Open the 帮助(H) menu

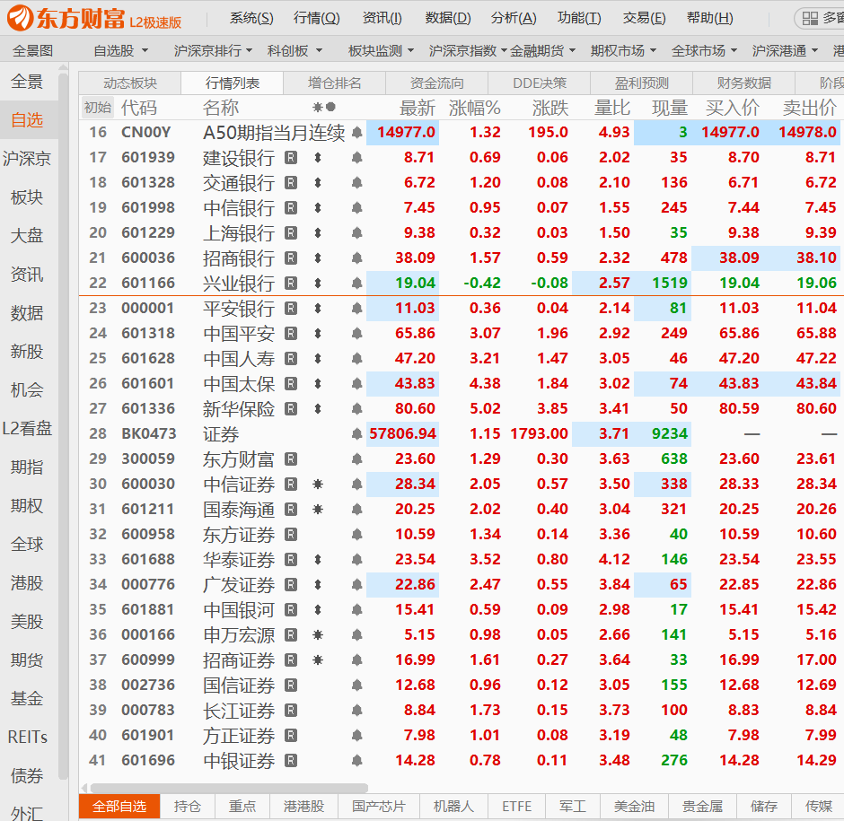[710, 18]
